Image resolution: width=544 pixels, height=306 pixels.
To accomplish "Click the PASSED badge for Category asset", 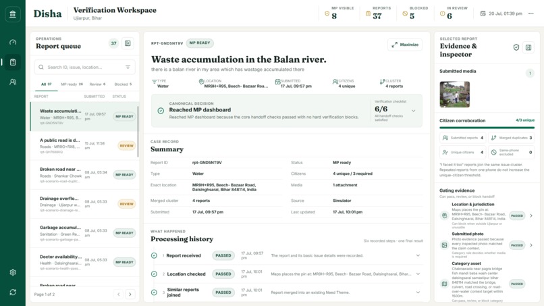I will pyautogui.click(x=517, y=284).
